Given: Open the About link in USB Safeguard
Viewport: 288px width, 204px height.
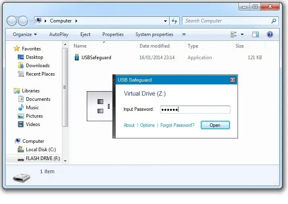Looking at the screenshot, I should tap(129, 125).
